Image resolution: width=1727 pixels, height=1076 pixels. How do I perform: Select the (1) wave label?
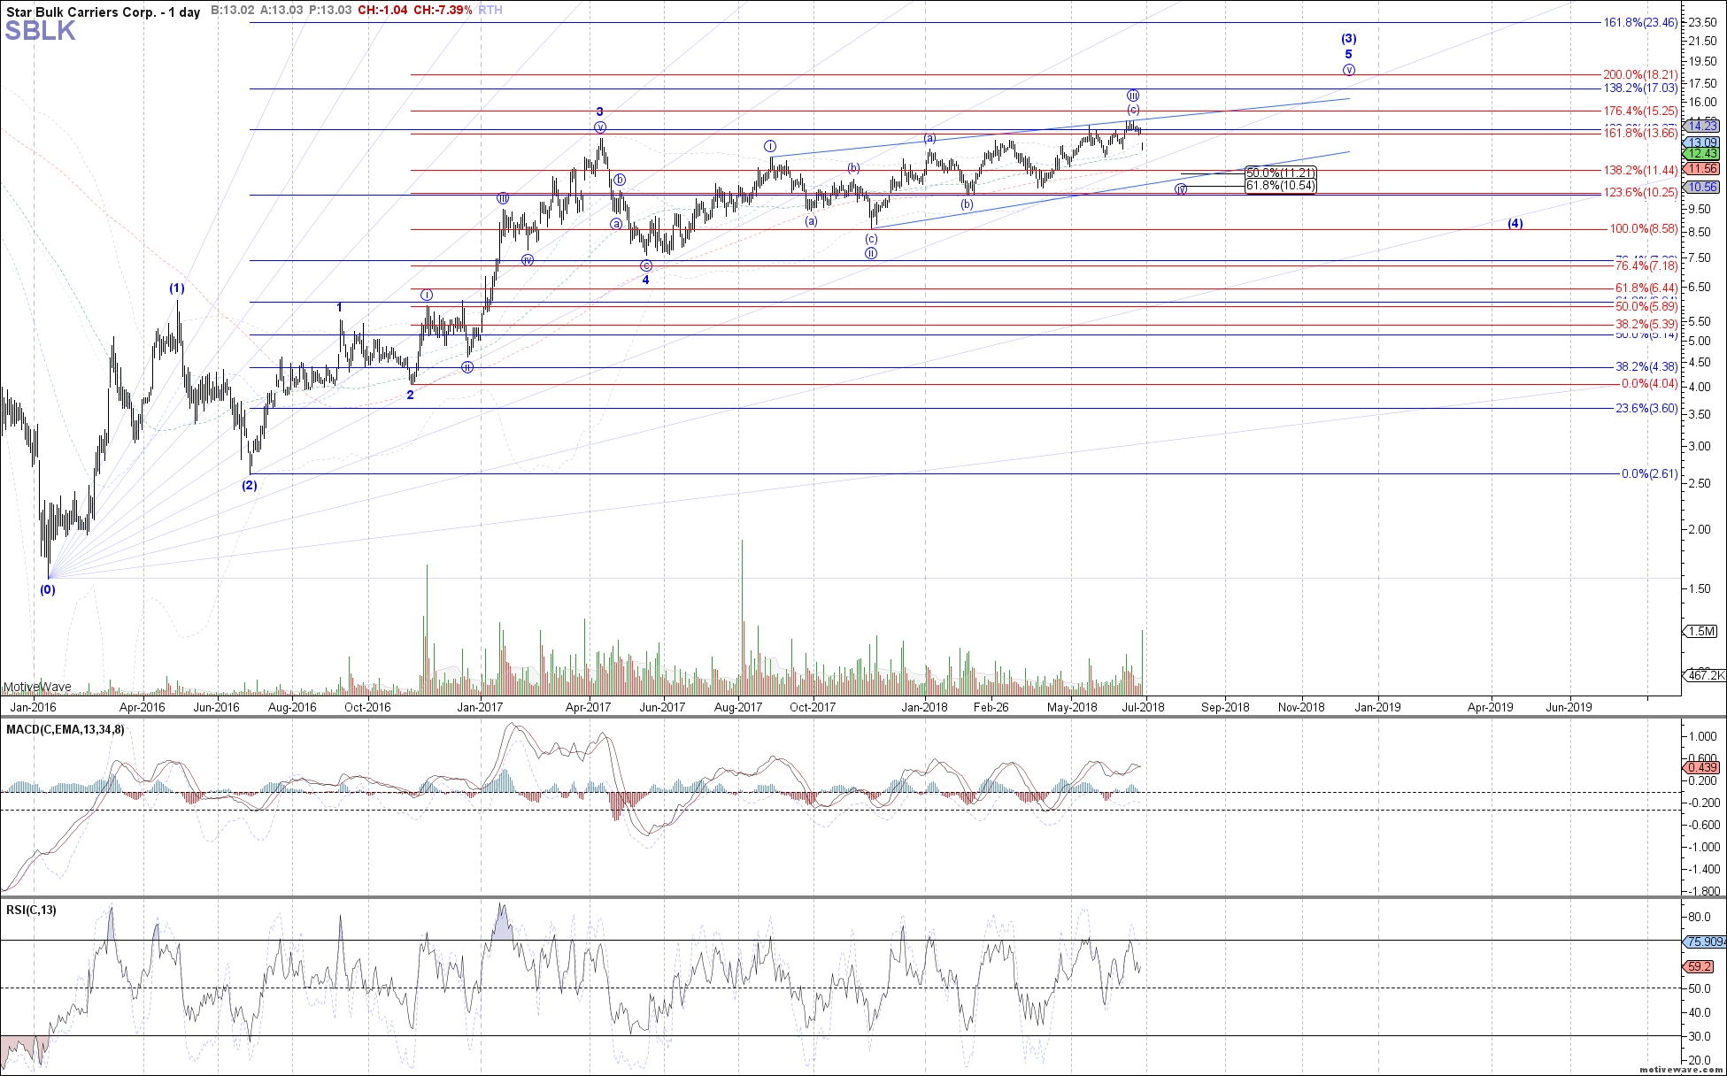click(x=177, y=288)
